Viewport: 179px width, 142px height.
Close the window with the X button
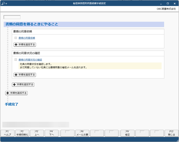(x=175, y=4)
